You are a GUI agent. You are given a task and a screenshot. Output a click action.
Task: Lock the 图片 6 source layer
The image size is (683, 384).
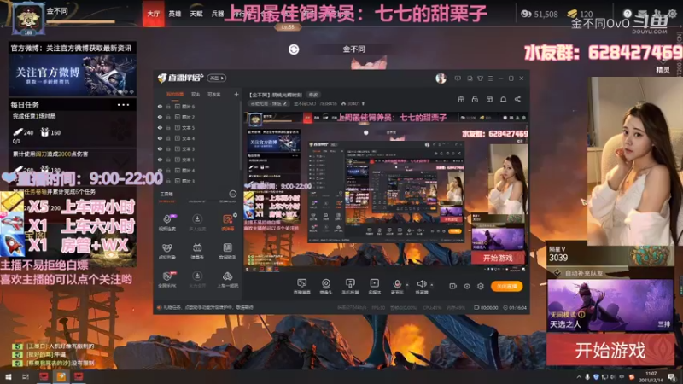[168, 106]
